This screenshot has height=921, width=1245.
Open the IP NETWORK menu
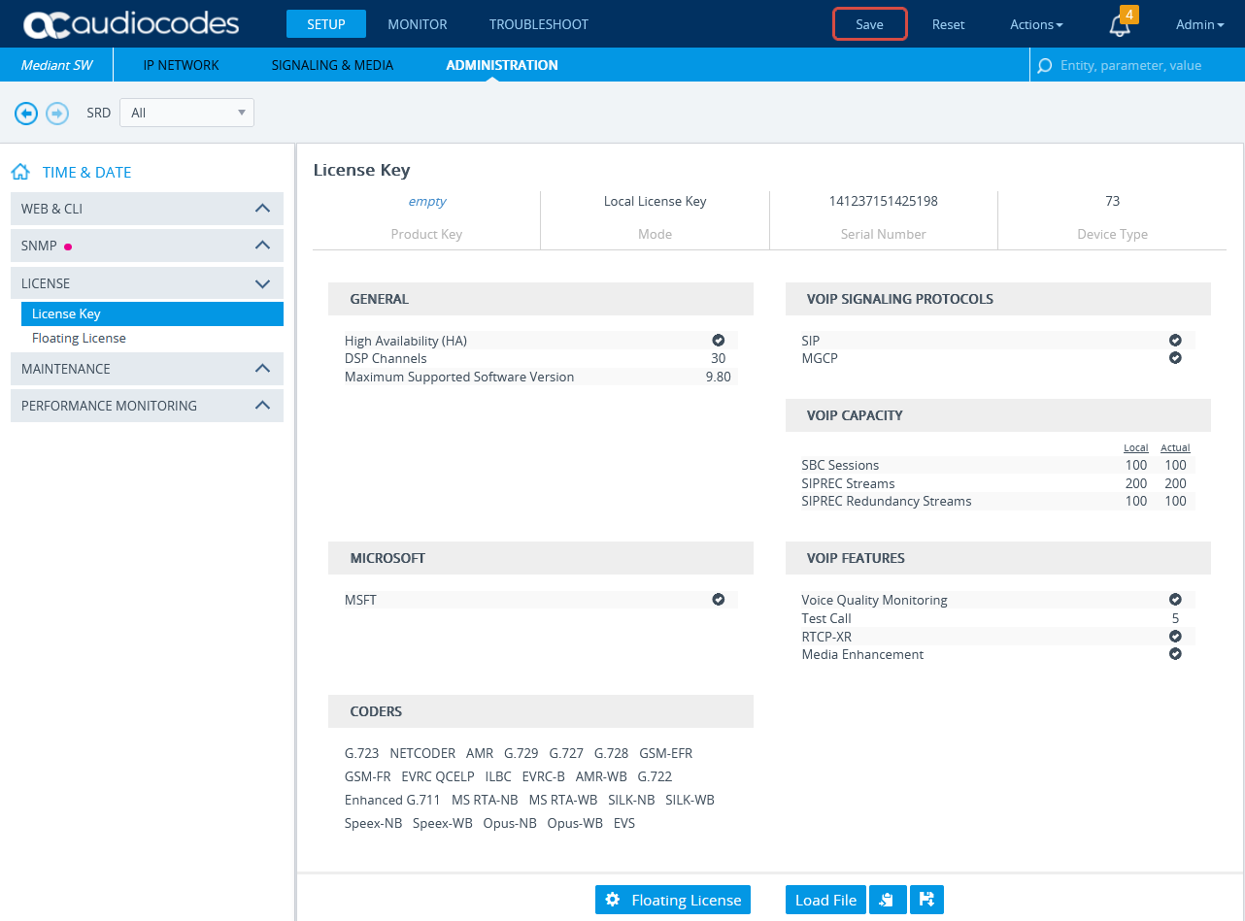(x=182, y=65)
